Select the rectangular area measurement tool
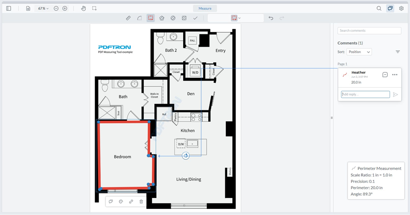This screenshot has width=410, height=215. tap(184, 18)
